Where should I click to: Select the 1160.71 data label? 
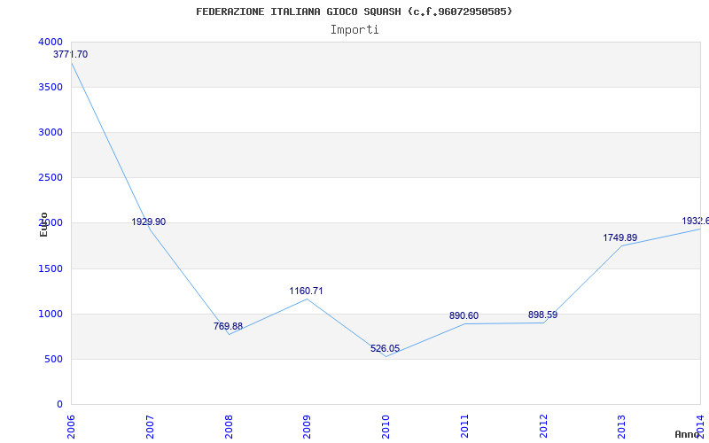coord(306,291)
